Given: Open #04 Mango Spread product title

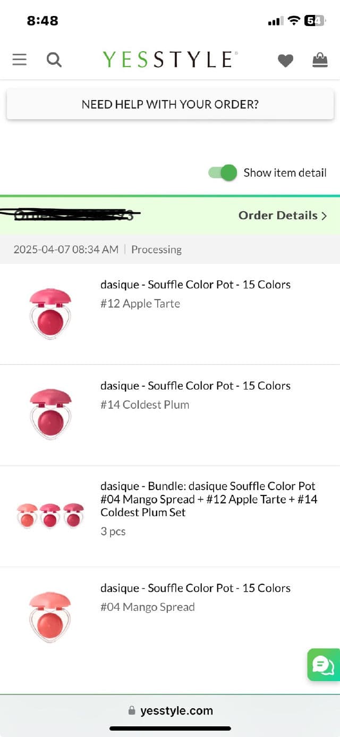Looking at the screenshot, I should tap(195, 588).
